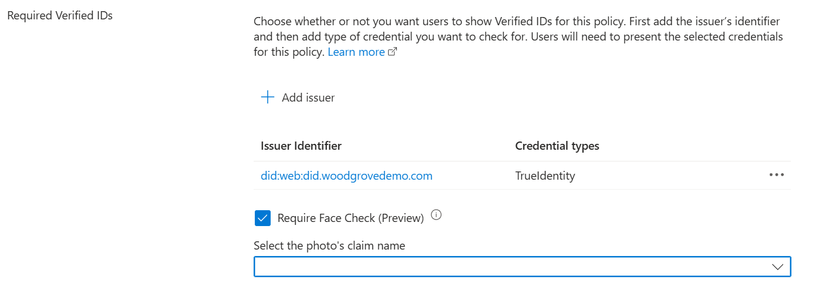The width and height of the screenshot is (819, 293).
Task: Click the plus icon for Add issuer
Action: 268,97
